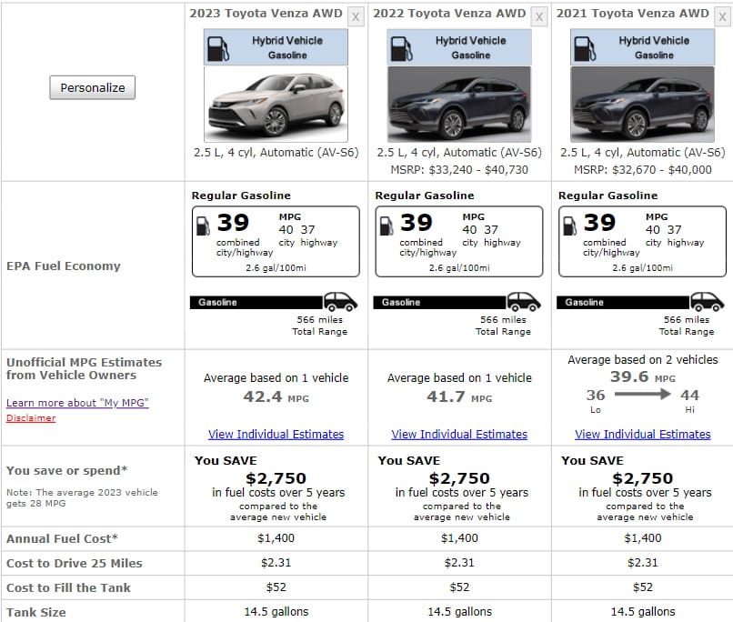Click the Personalize button
733x622 pixels.
[x=92, y=88]
